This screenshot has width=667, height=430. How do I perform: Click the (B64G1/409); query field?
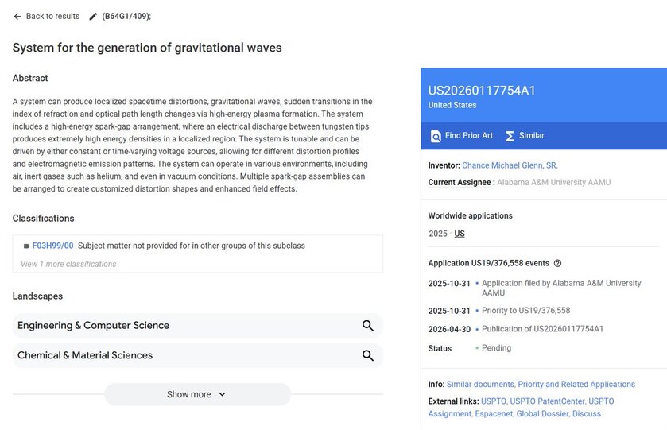click(x=126, y=17)
